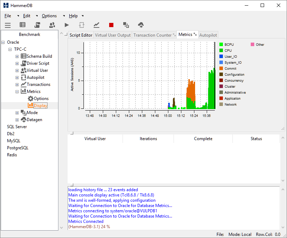287x238 pixels.
Task: Click the Commit orange legend swatch
Action: (221, 68)
